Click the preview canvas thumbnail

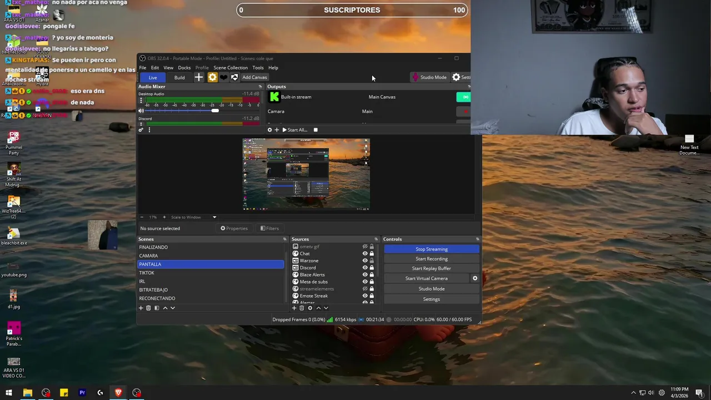pos(306,174)
